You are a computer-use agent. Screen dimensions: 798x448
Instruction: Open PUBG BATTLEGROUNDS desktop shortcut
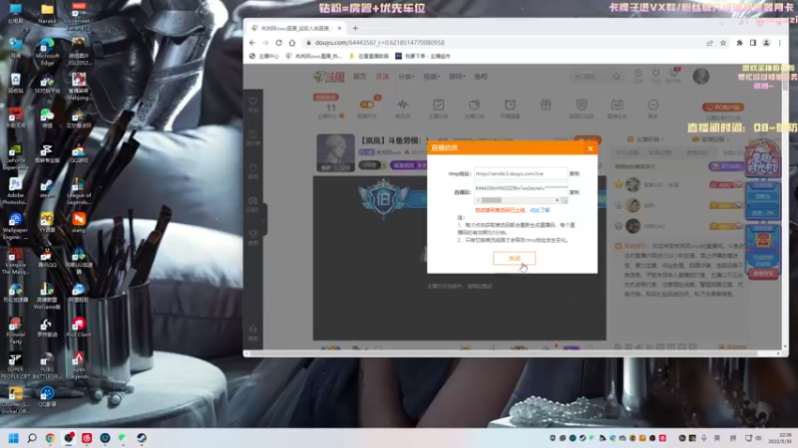click(x=47, y=365)
